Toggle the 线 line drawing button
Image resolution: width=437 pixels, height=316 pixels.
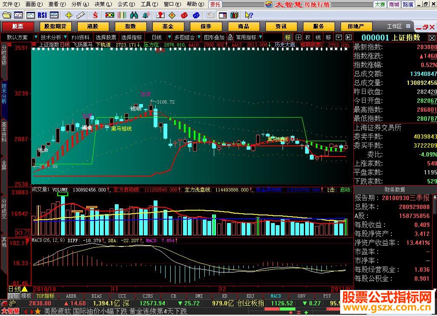click(x=318, y=37)
